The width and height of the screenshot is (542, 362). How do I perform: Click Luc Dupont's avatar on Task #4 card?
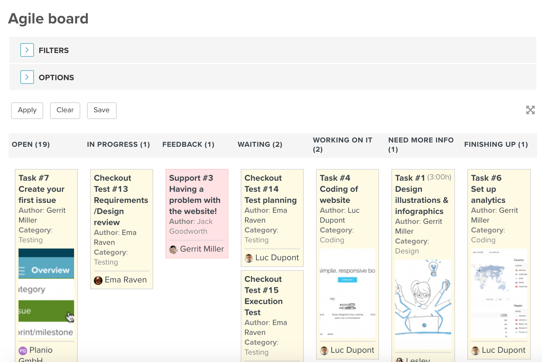coord(324,351)
